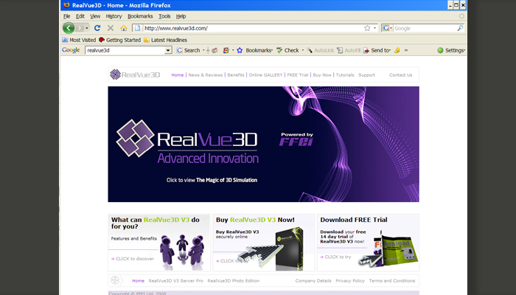Click the Contact Us link
Screen dimensions: 516x295
pyautogui.click(x=400, y=75)
